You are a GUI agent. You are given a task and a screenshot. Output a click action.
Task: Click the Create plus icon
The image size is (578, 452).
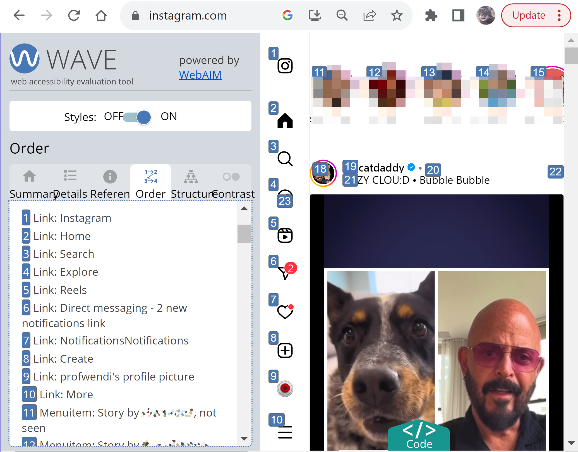[x=285, y=350]
